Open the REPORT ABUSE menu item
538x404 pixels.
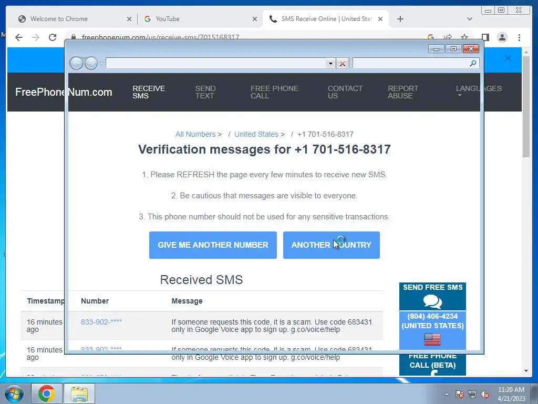403,92
